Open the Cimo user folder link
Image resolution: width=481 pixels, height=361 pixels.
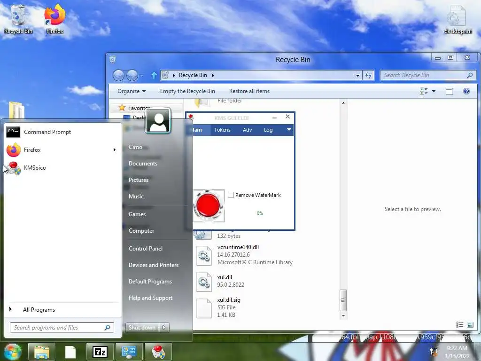(x=135, y=147)
